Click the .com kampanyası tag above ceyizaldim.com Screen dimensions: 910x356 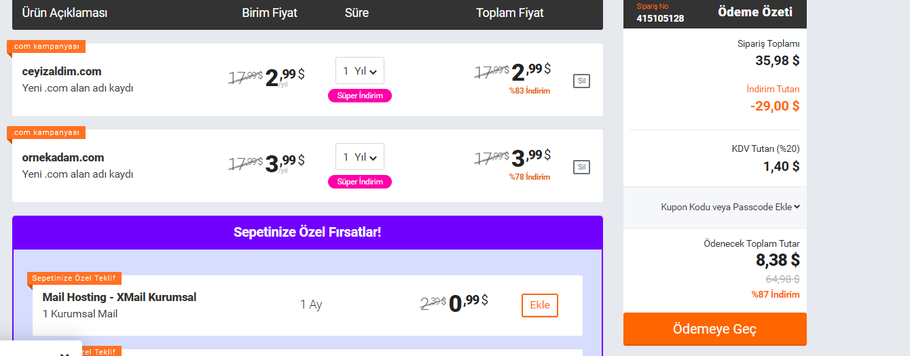(46, 46)
